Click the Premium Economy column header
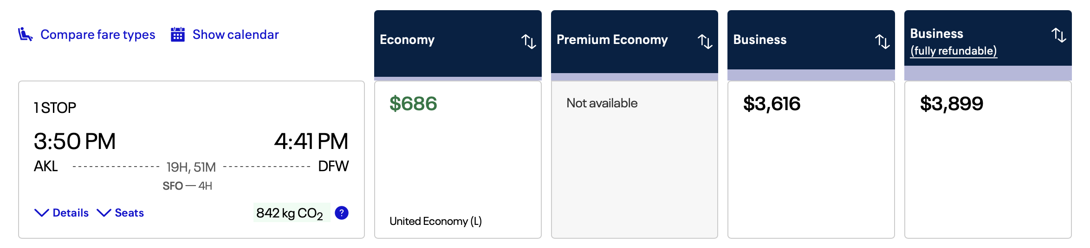The height and width of the screenshot is (248, 1090). coord(612,40)
